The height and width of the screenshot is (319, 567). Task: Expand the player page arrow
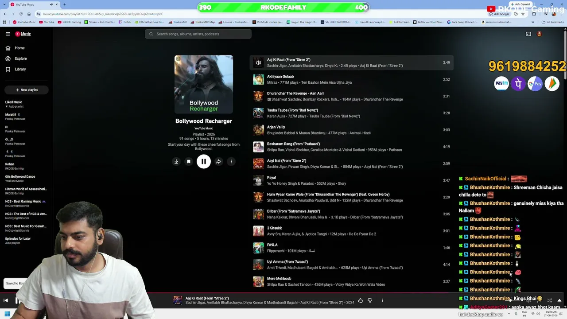[559, 300]
